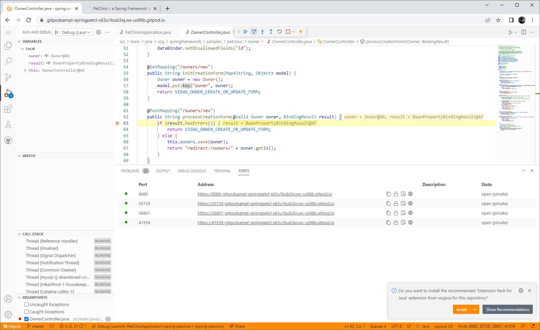
Task: Maximize the bottom panel with the chevron-up
Action: 524,171
